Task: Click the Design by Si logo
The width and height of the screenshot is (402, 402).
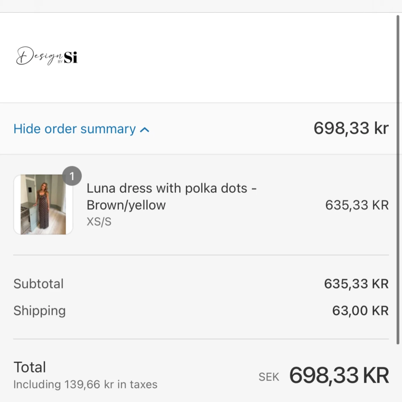Action: [47, 56]
